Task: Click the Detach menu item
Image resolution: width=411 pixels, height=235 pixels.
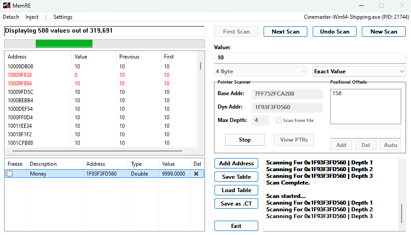Action: pyautogui.click(x=11, y=17)
